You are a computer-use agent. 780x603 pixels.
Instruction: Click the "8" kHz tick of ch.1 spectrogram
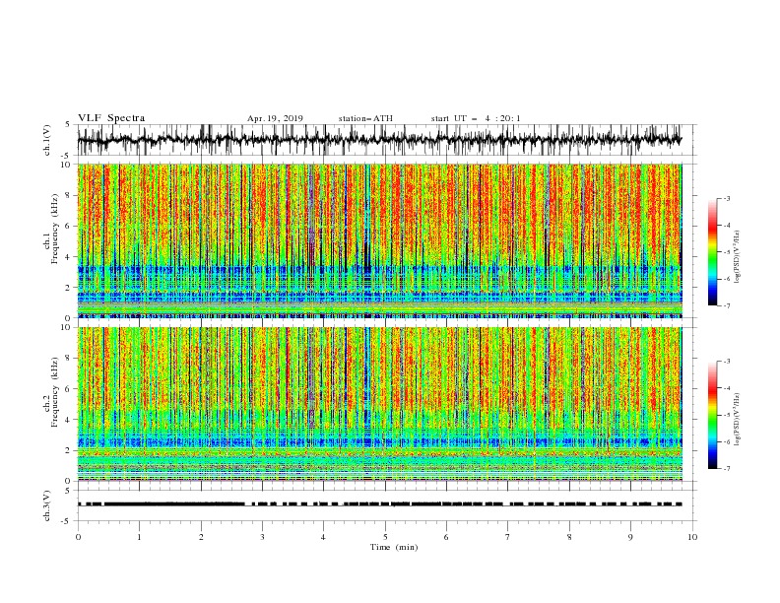pos(68,195)
